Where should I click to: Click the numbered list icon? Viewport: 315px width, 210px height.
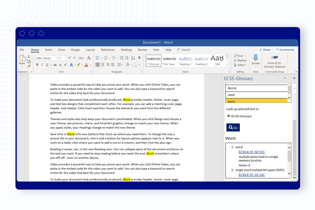pyautogui.click(x=105, y=58)
